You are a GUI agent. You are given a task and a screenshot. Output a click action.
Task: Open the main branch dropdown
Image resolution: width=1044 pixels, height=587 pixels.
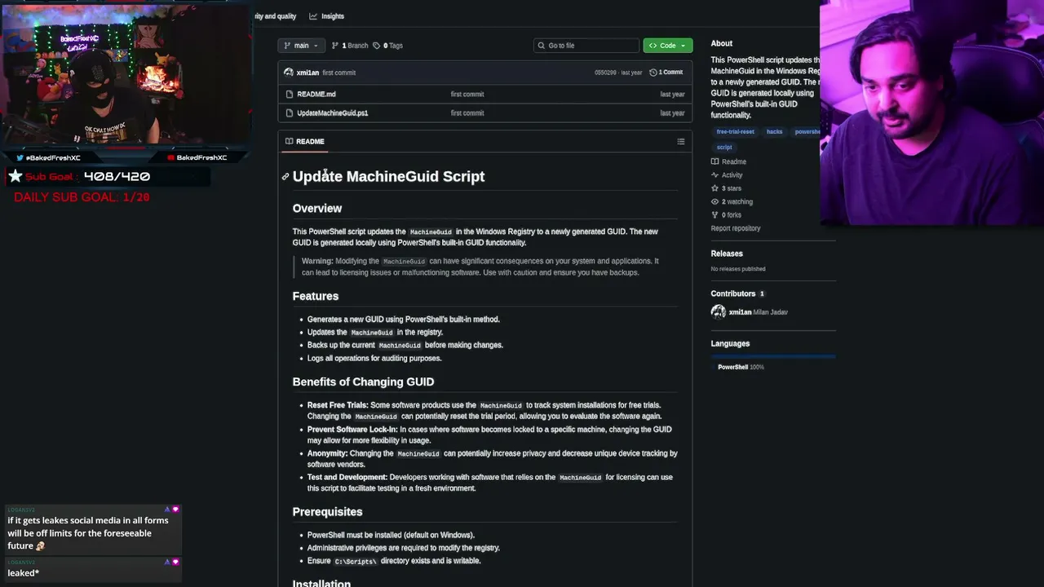click(301, 46)
